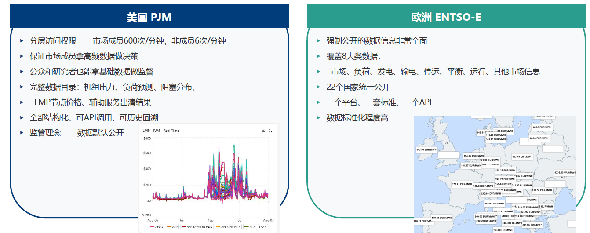590x233 pixels.
Task: Click the 213.50 EUR/MWH map label
Action: click(x=542, y=190)
